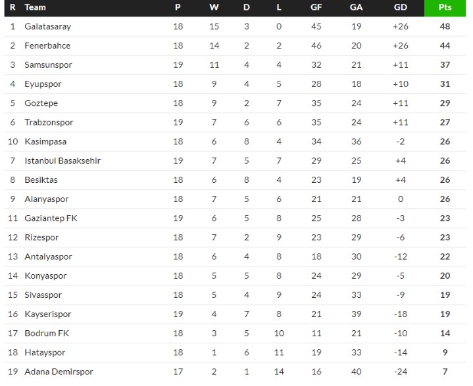This screenshot has width=473, height=386.
Task: Select the GA column header
Action: 356,7
